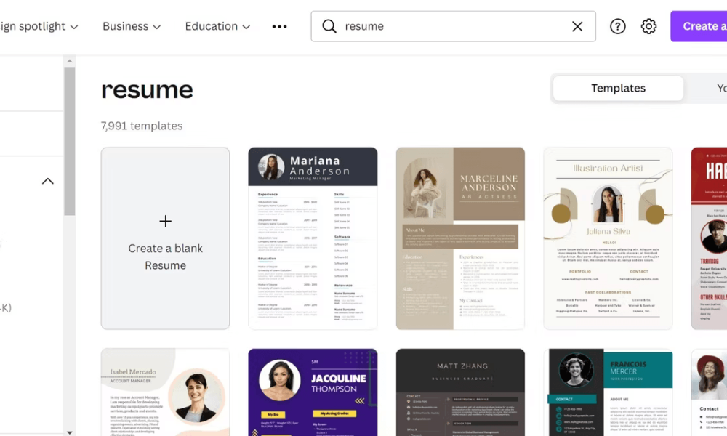Click the search magnifier icon
The height and width of the screenshot is (436, 727).
[x=329, y=26]
